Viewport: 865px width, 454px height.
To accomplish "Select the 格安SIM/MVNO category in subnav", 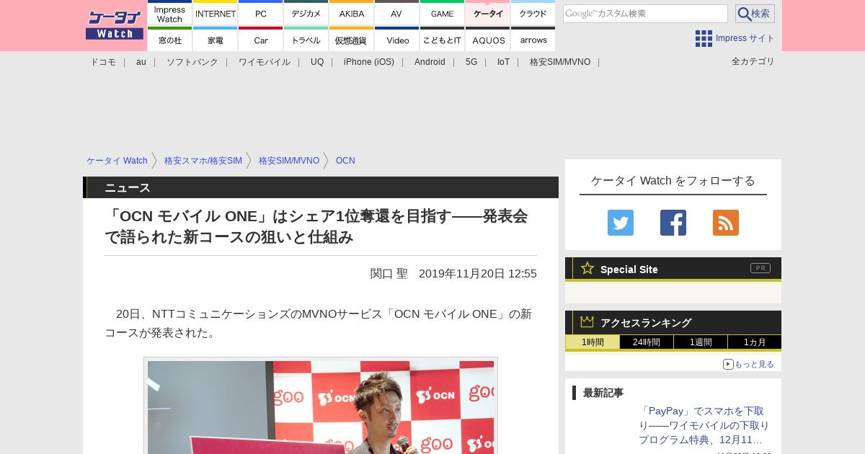I will tap(560, 62).
